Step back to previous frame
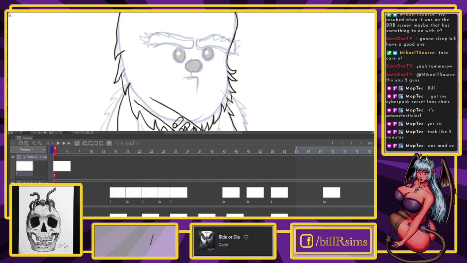 pyautogui.click(x=53, y=143)
